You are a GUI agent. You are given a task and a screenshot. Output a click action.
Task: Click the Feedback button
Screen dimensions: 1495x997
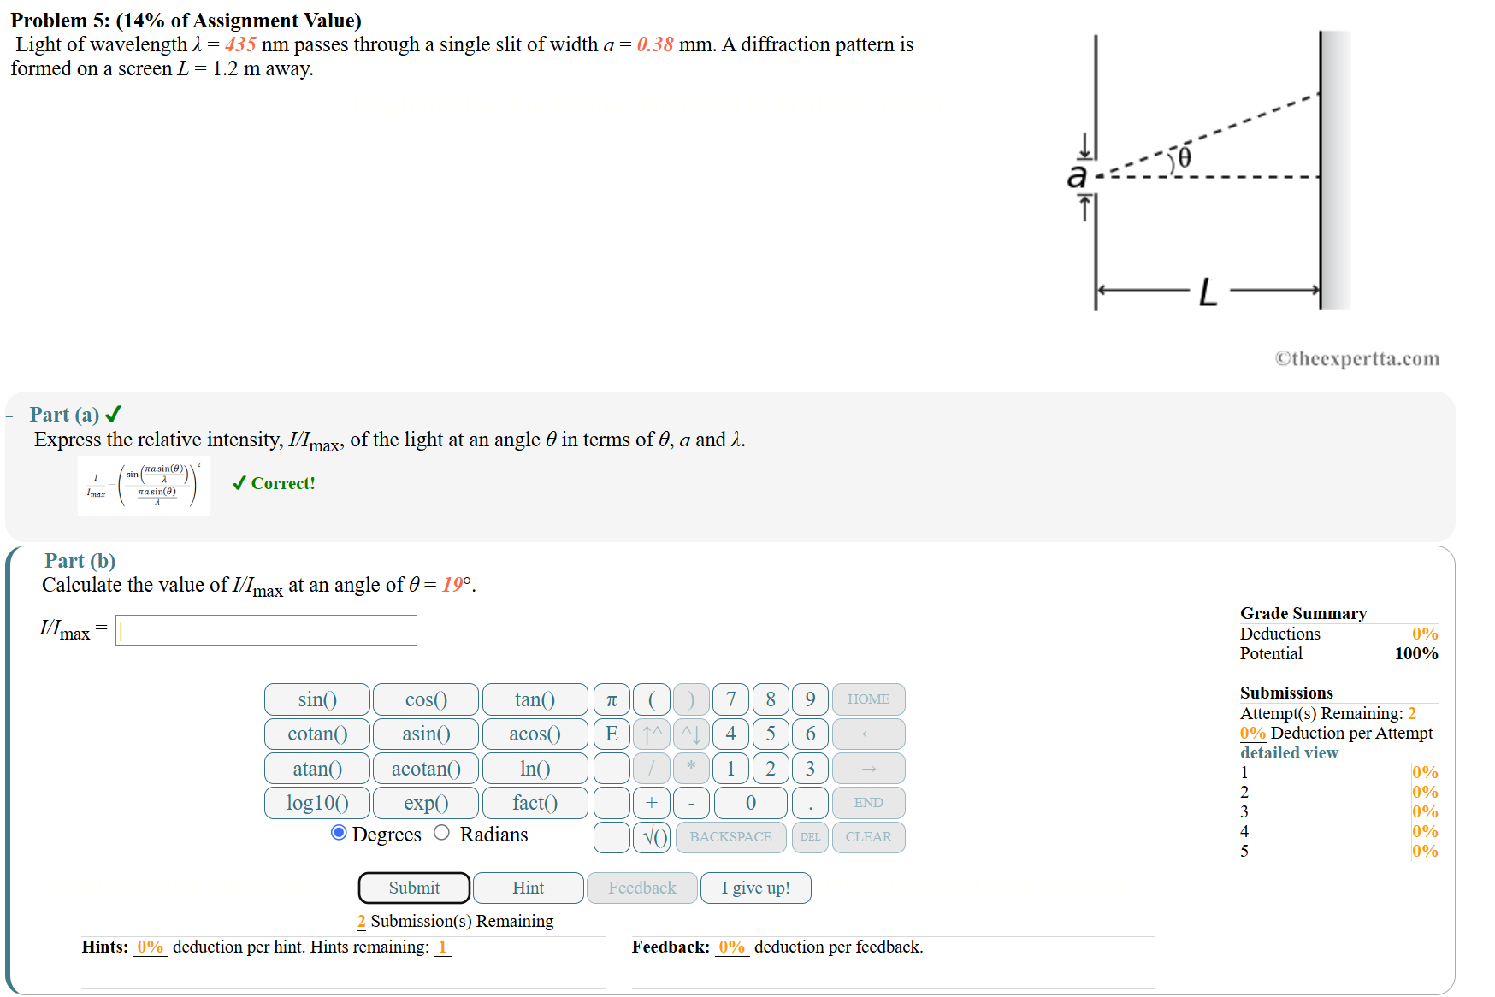[x=641, y=888]
